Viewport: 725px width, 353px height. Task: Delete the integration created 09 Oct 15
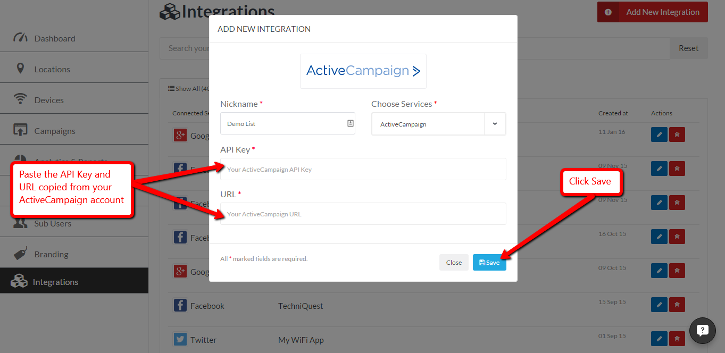677,271
